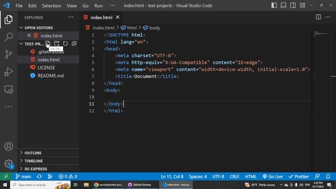This screenshot has height=189, width=336.
Task: Close index.html in Open Editors list
Action: (29, 36)
